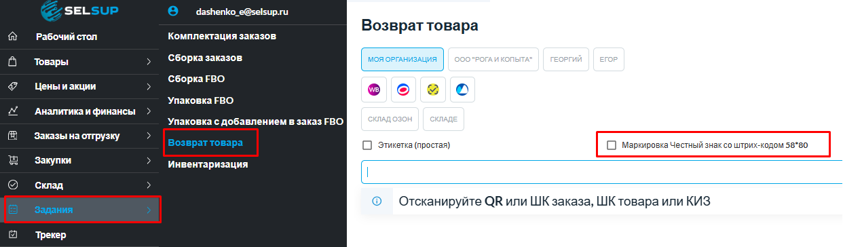Select the Wildberries marketplace icon

tap(374, 90)
